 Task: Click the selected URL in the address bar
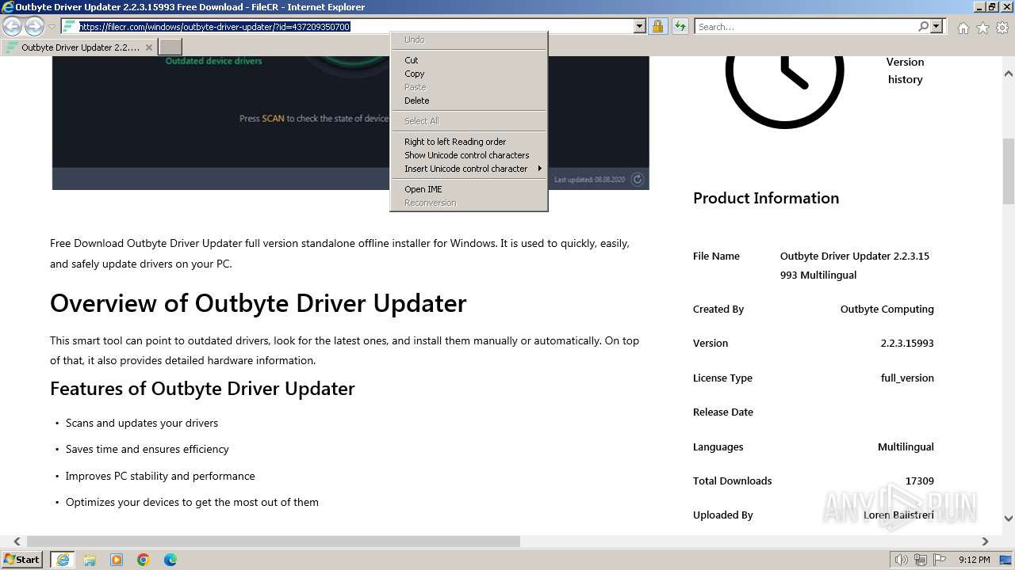(x=214, y=26)
